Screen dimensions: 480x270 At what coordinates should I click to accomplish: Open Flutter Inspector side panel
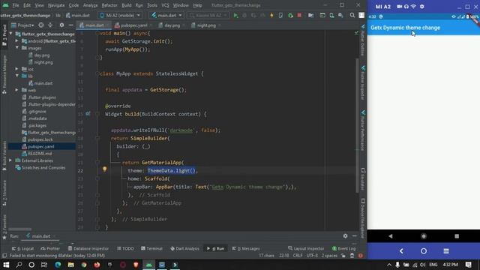[x=363, y=82]
